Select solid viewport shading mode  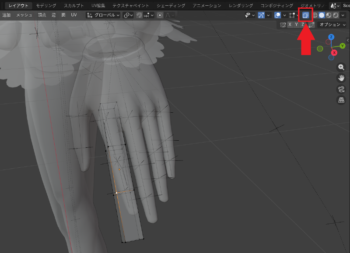tap(322, 15)
